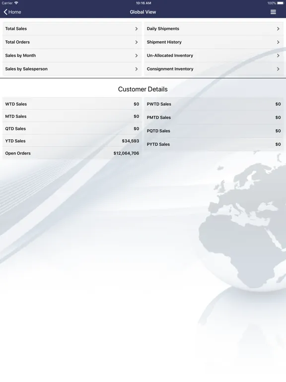This screenshot has width=286, height=382.
Task: Select the PYTD Sales label
Action: click(158, 144)
